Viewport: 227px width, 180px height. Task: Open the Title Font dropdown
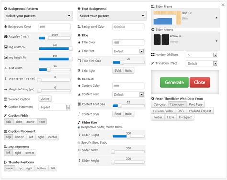(128, 51)
